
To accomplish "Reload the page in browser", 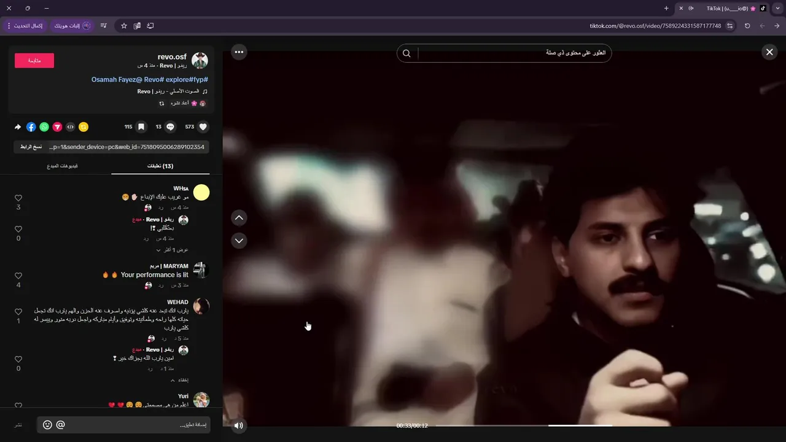I will 747,26.
